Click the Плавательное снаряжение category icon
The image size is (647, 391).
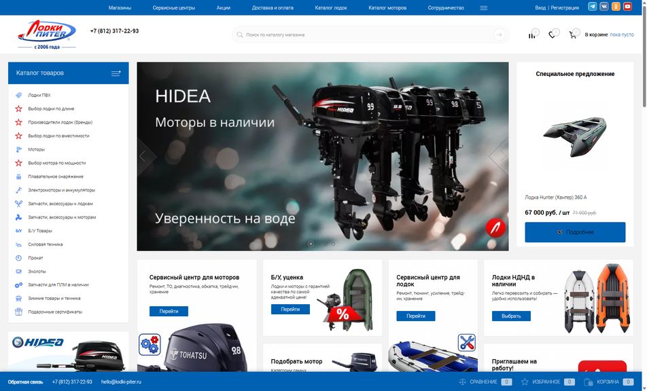point(18,176)
